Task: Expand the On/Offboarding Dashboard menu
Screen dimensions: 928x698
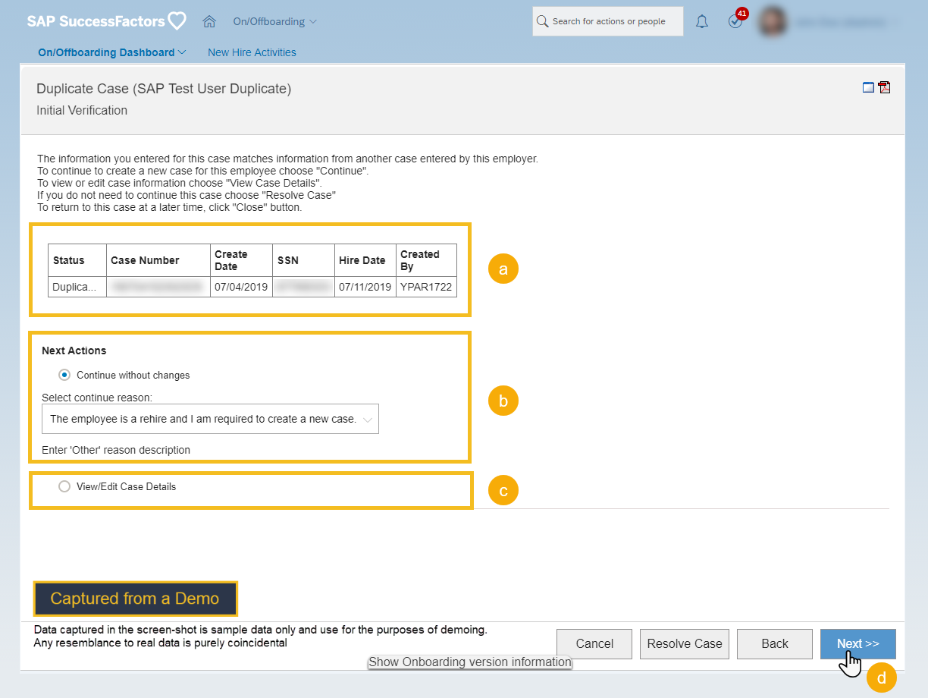Action: [112, 52]
